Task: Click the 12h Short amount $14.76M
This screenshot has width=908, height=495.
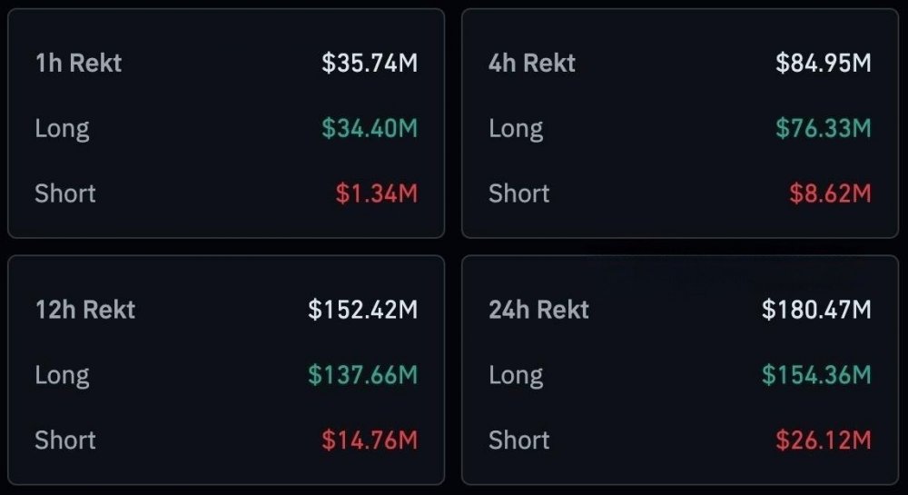Action: (370, 441)
